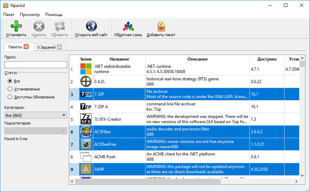
Task: Click the vertical scrollbar up arrow
Action: coord(302,58)
